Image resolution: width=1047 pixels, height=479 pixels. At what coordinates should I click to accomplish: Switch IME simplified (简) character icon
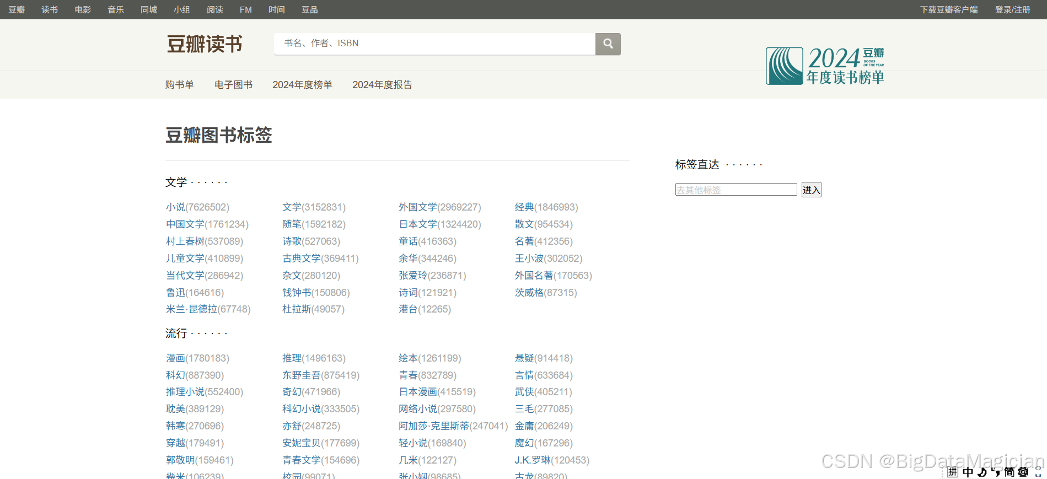1010,472
